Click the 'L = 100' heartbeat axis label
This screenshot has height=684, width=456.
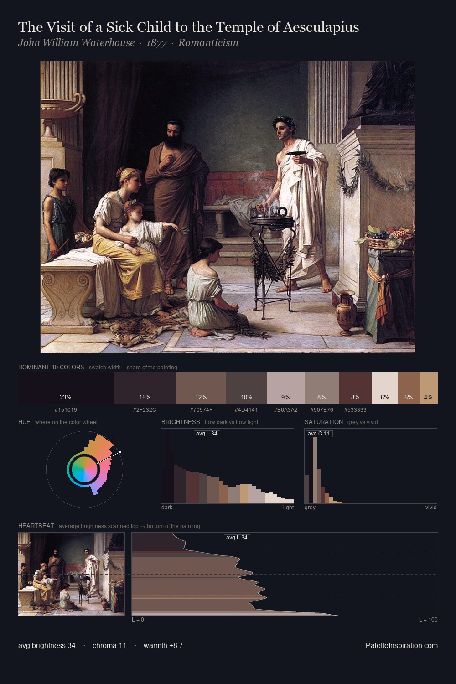[x=428, y=620]
